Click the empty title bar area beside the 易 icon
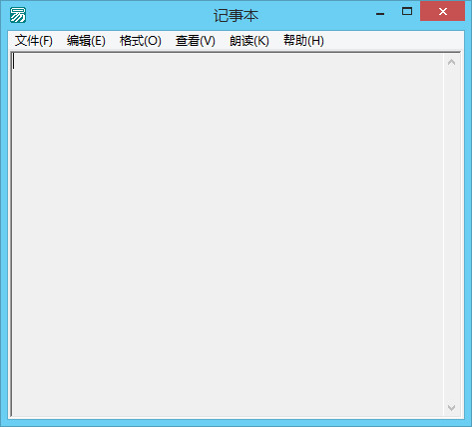Image resolution: width=472 pixels, height=427 pixels. point(118,15)
